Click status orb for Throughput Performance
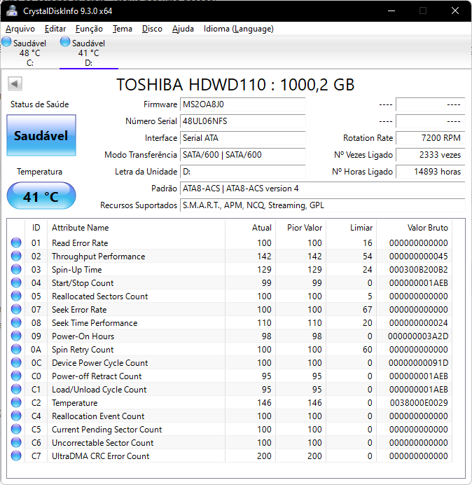472x485 pixels. [x=16, y=256]
